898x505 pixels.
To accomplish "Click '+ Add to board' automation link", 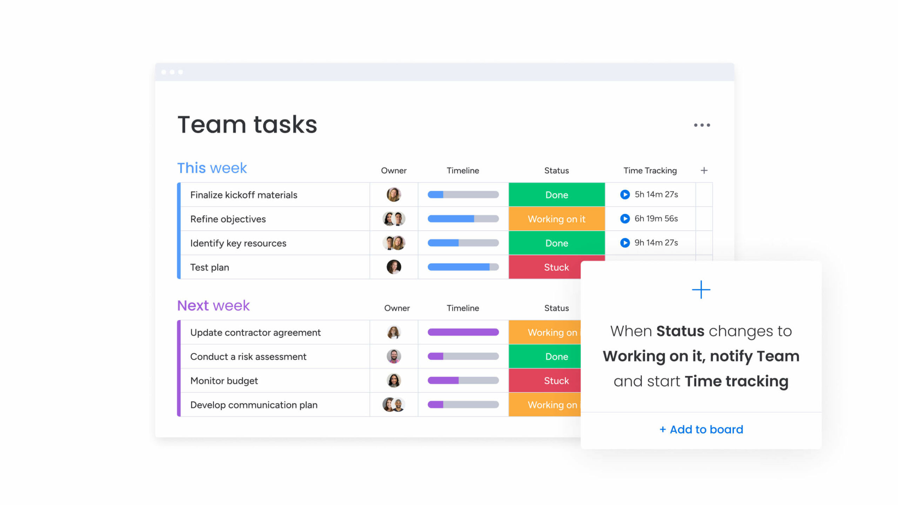I will pyautogui.click(x=700, y=429).
